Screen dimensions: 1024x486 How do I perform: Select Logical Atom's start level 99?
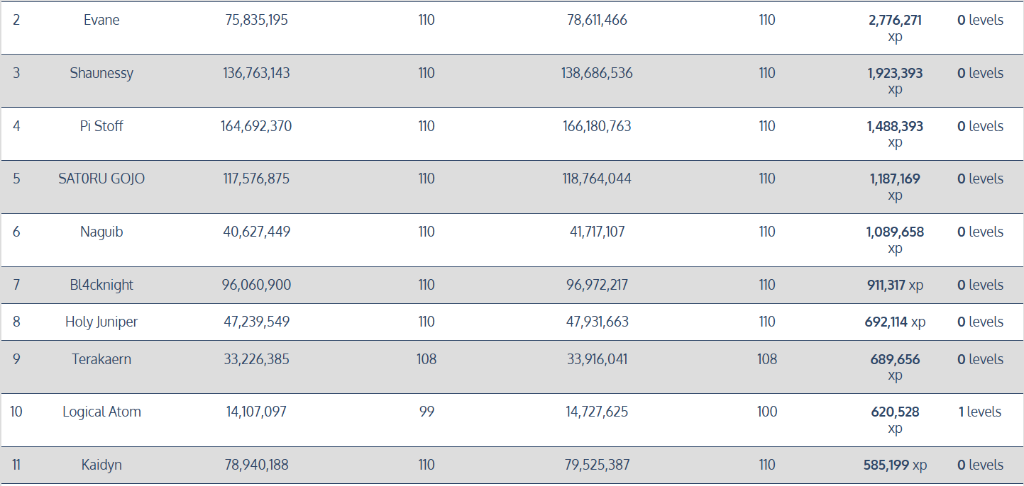coord(426,412)
